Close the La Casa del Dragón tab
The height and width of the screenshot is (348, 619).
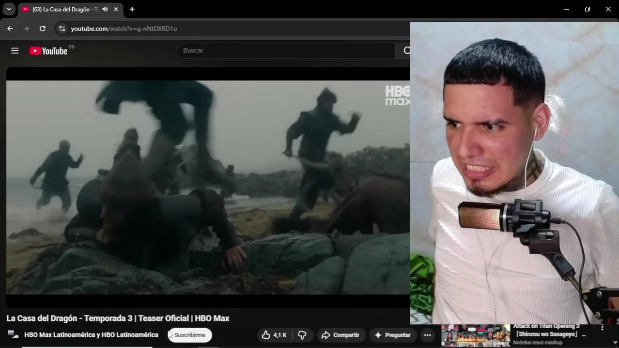(116, 9)
